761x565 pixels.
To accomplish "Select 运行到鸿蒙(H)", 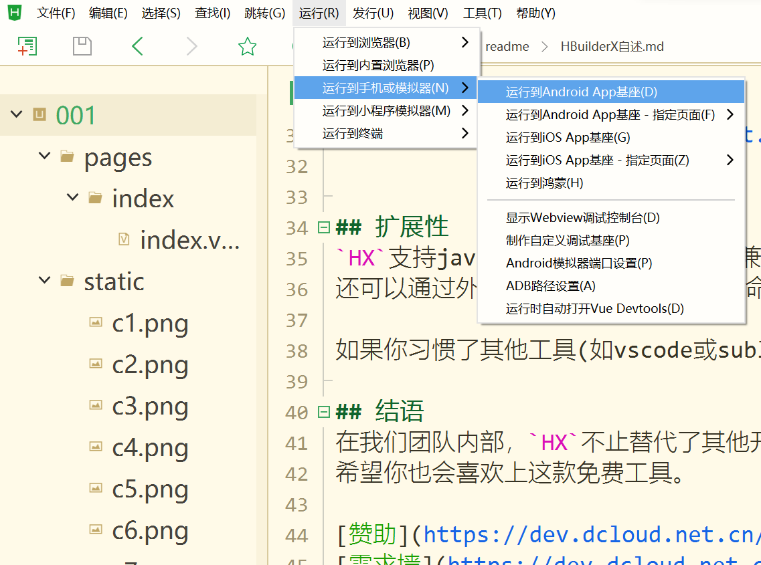I will (611, 183).
